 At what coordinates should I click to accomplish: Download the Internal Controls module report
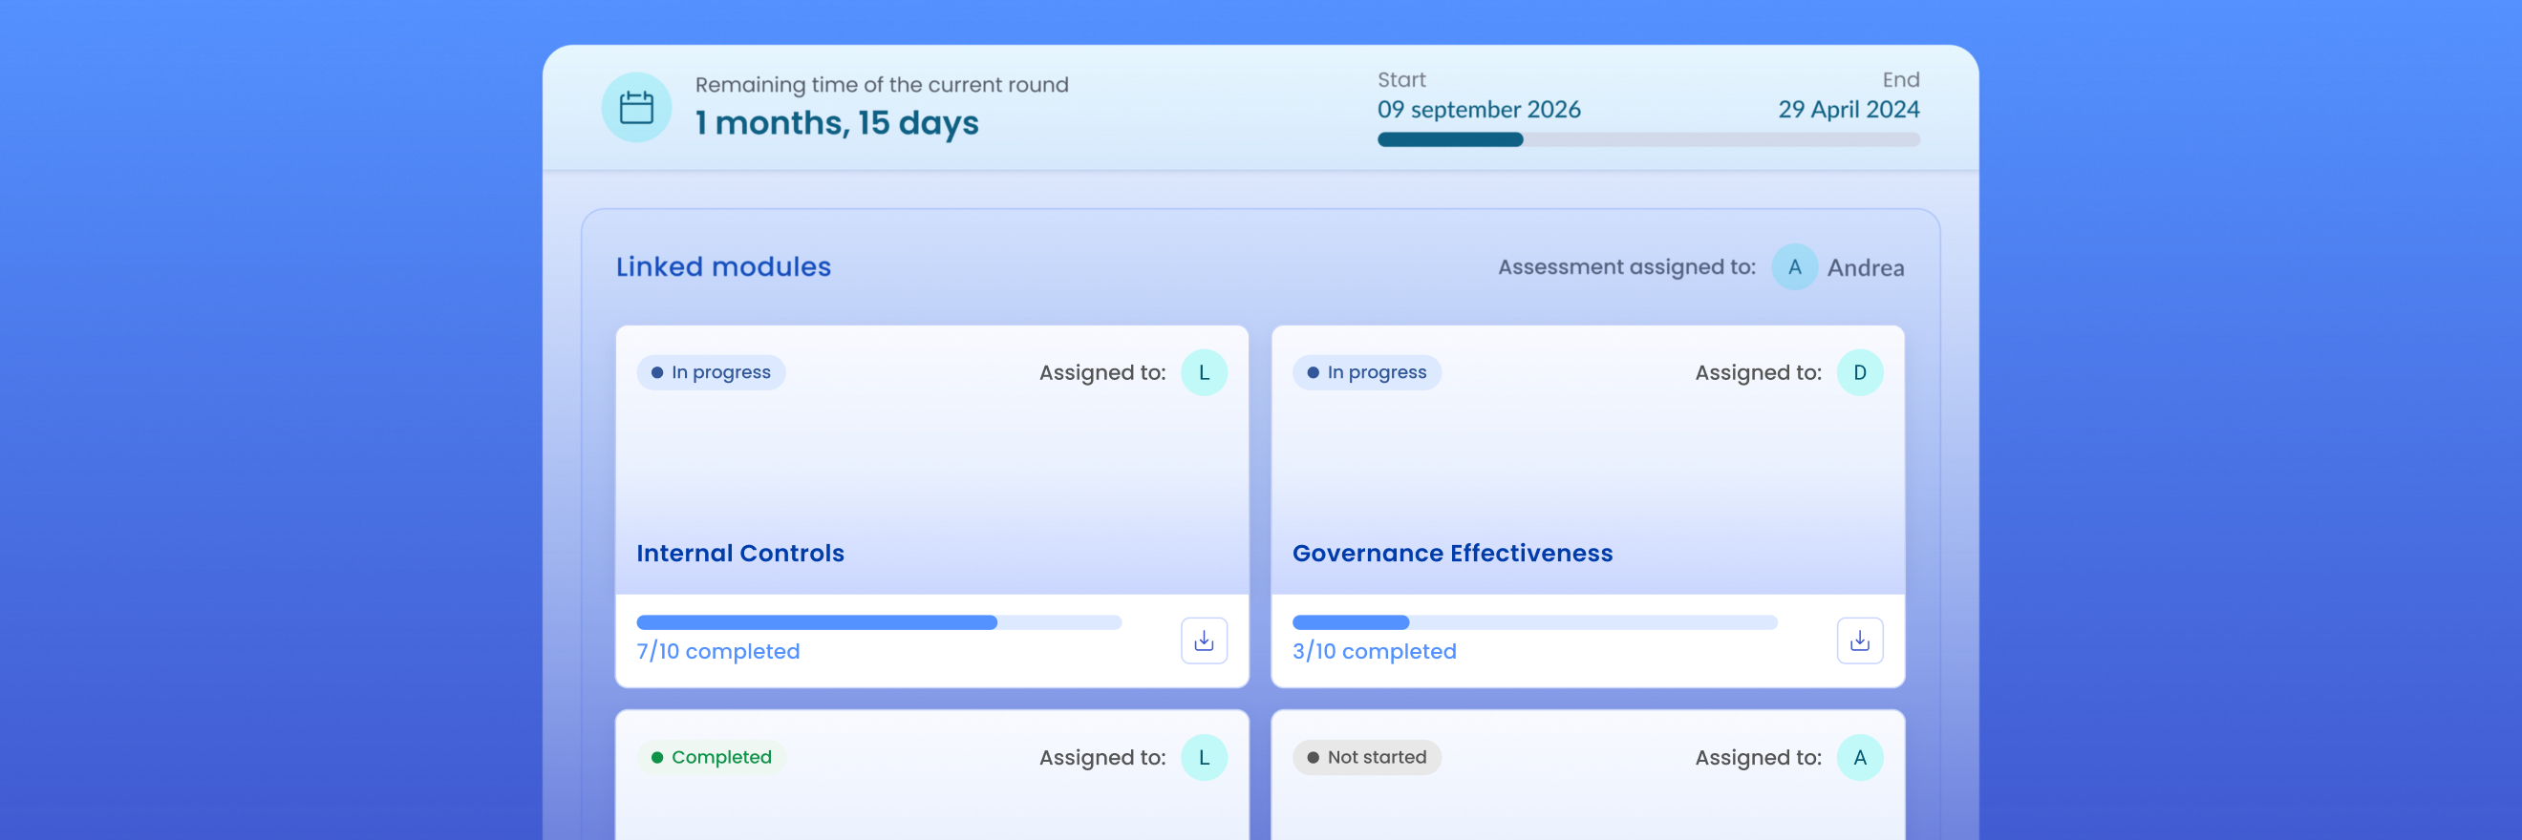(1204, 640)
